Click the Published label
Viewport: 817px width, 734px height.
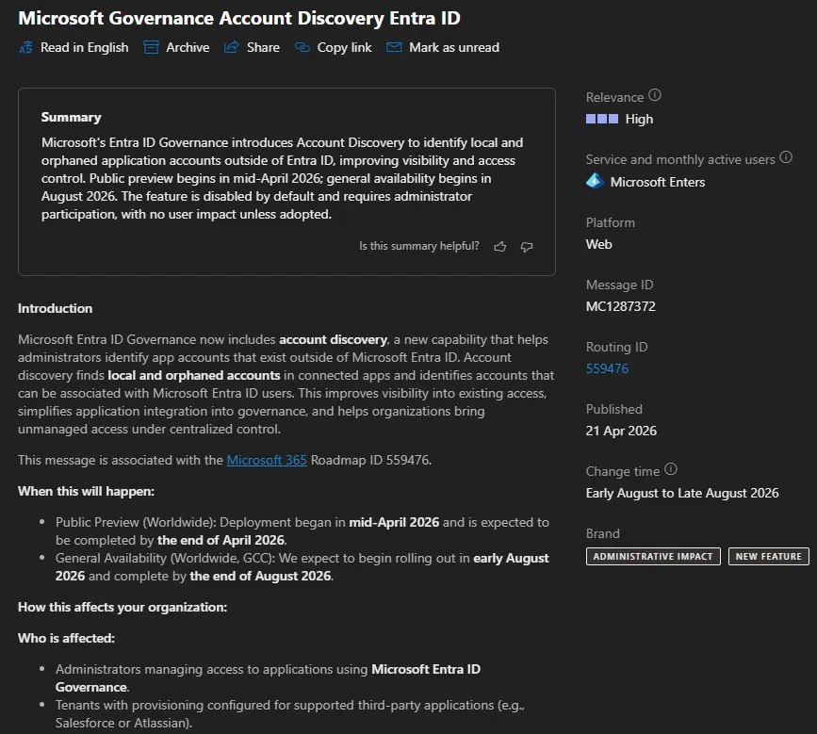[x=614, y=409]
